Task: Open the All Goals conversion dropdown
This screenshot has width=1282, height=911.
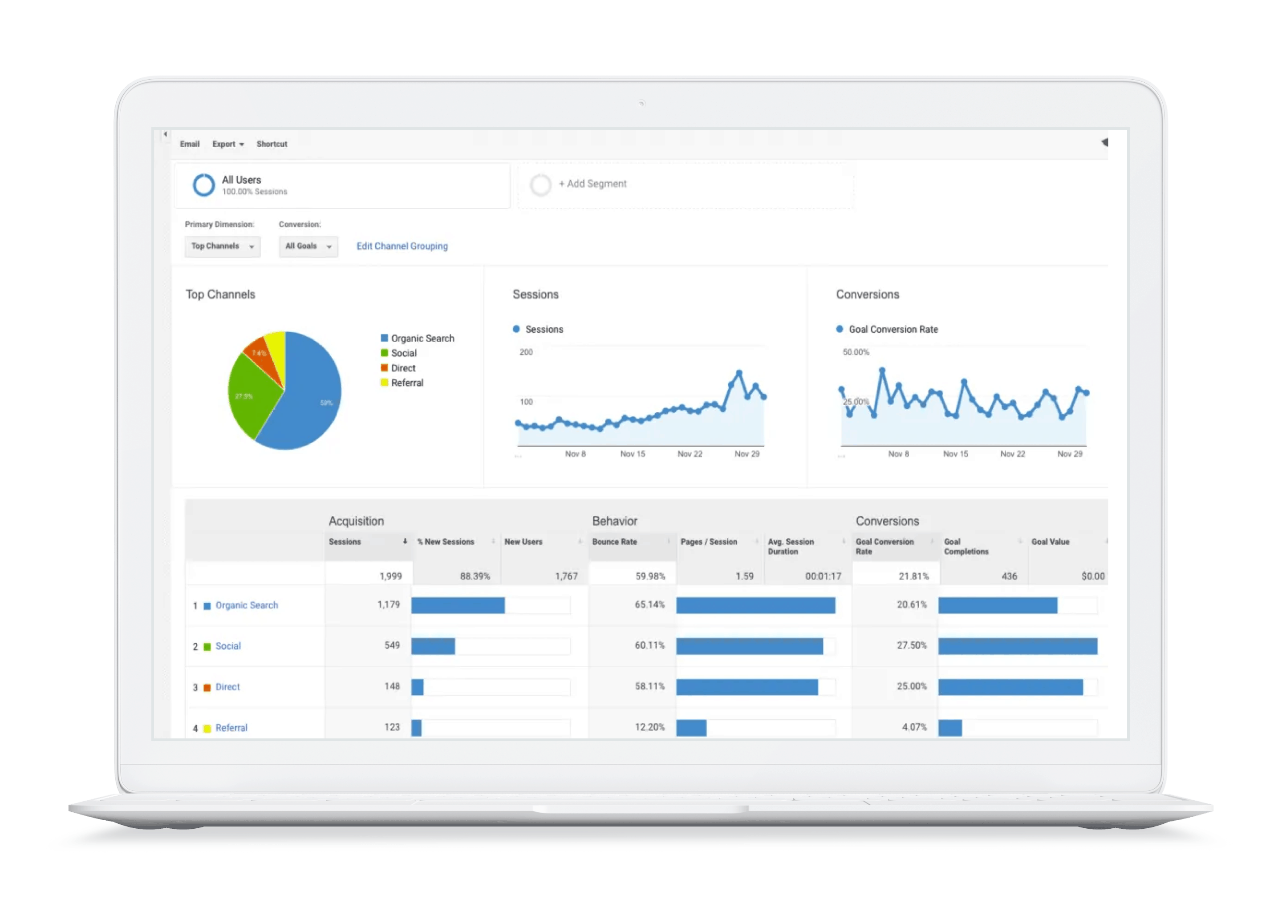Action: 308,246
